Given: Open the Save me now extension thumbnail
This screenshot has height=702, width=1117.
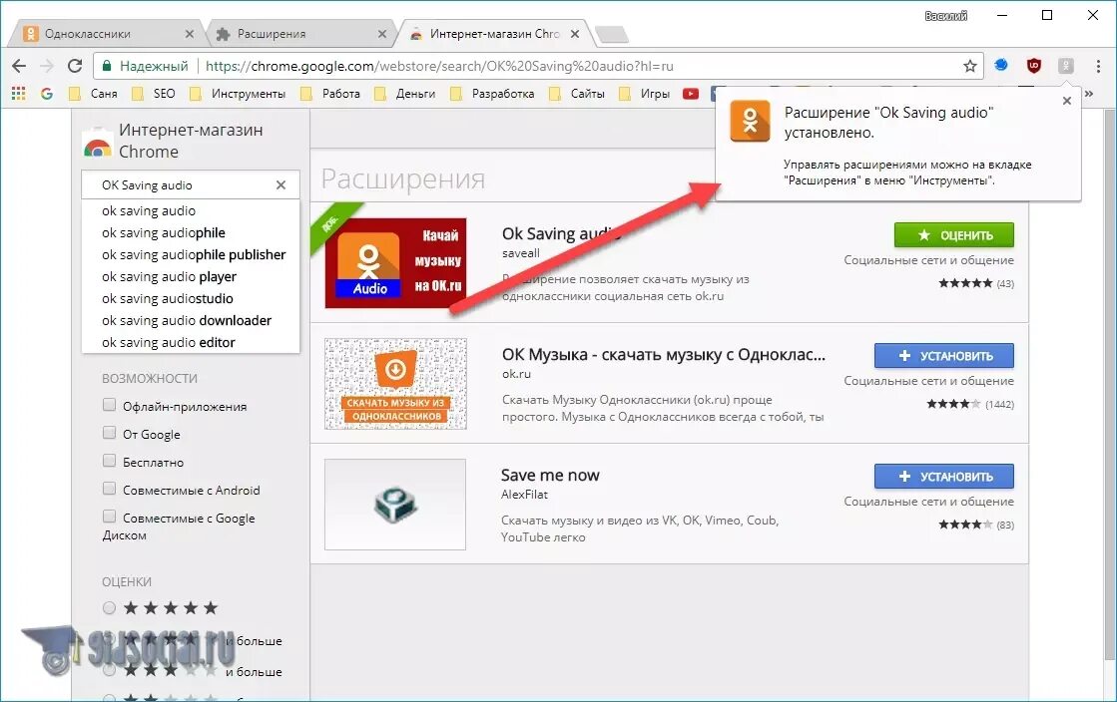Looking at the screenshot, I should 395,505.
